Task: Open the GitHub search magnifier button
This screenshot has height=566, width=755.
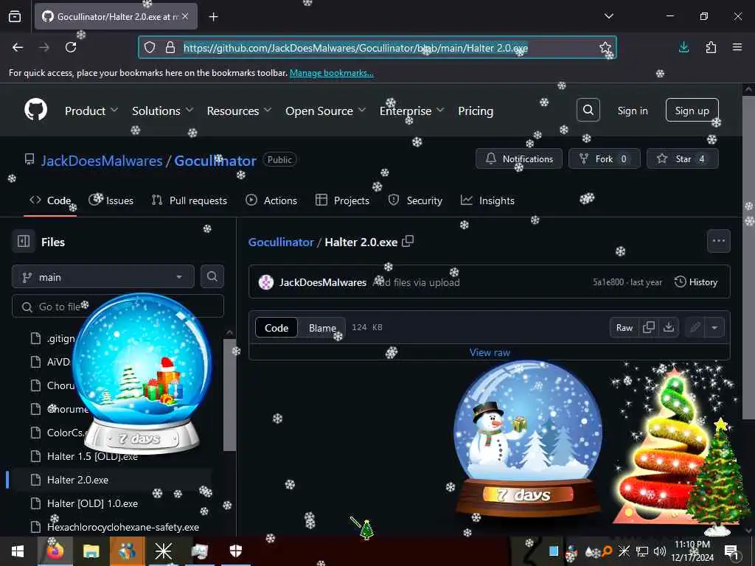Action: 588,111
